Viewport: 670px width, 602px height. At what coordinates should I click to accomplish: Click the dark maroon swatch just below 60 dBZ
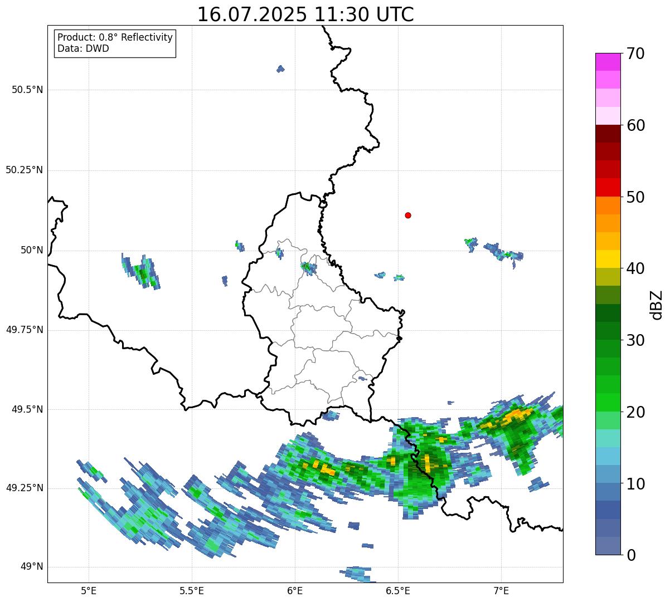608,134
